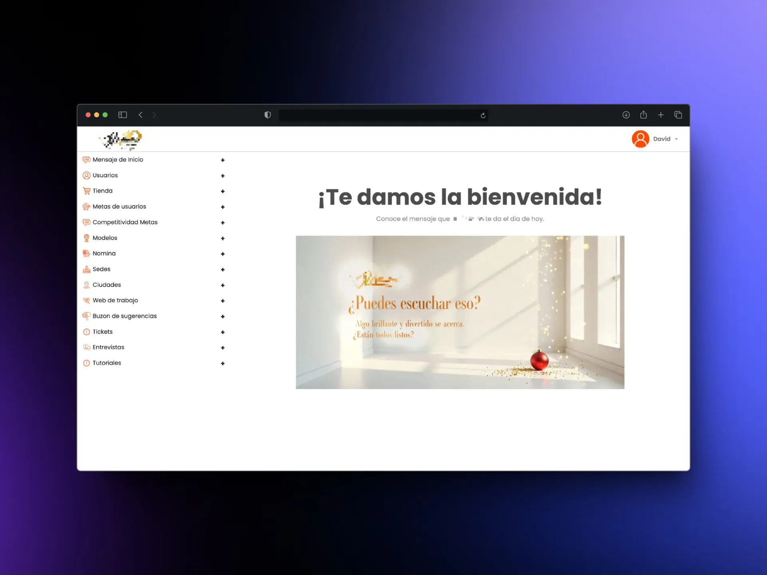The width and height of the screenshot is (767, 575).
Task: Expand Ciudades with plus sign
Action: (223, 285)
